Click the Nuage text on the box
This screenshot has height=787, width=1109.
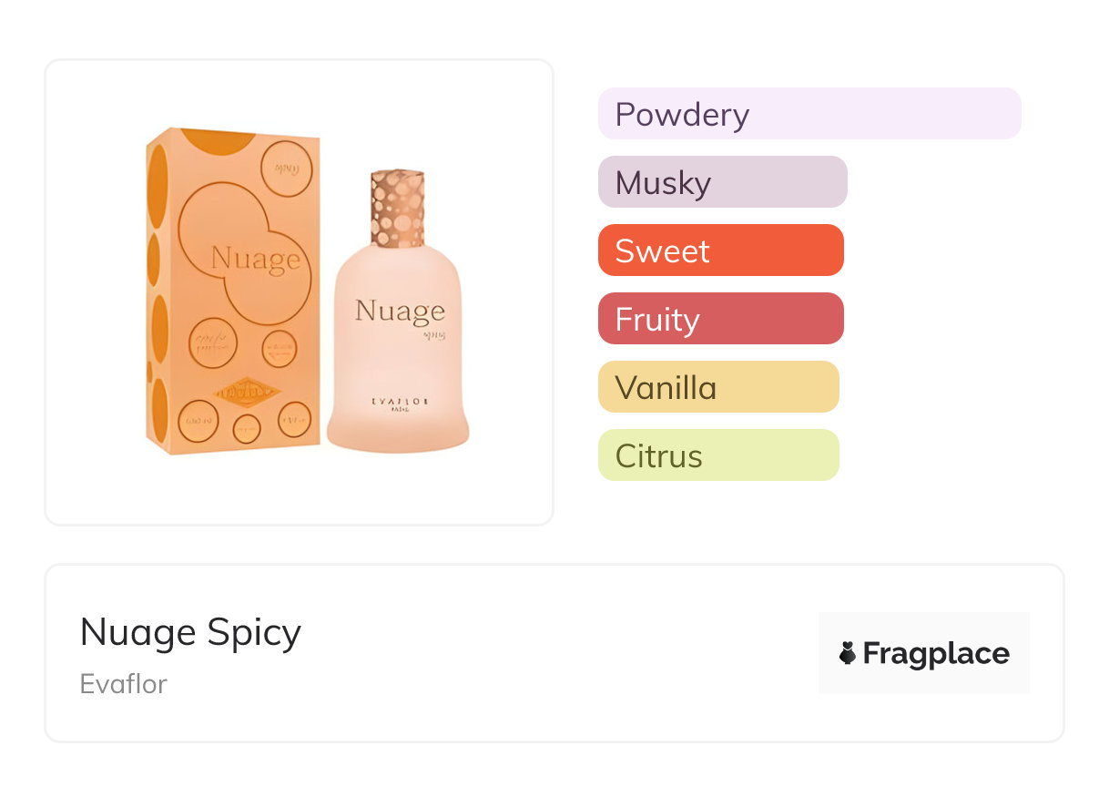[255, 259]
